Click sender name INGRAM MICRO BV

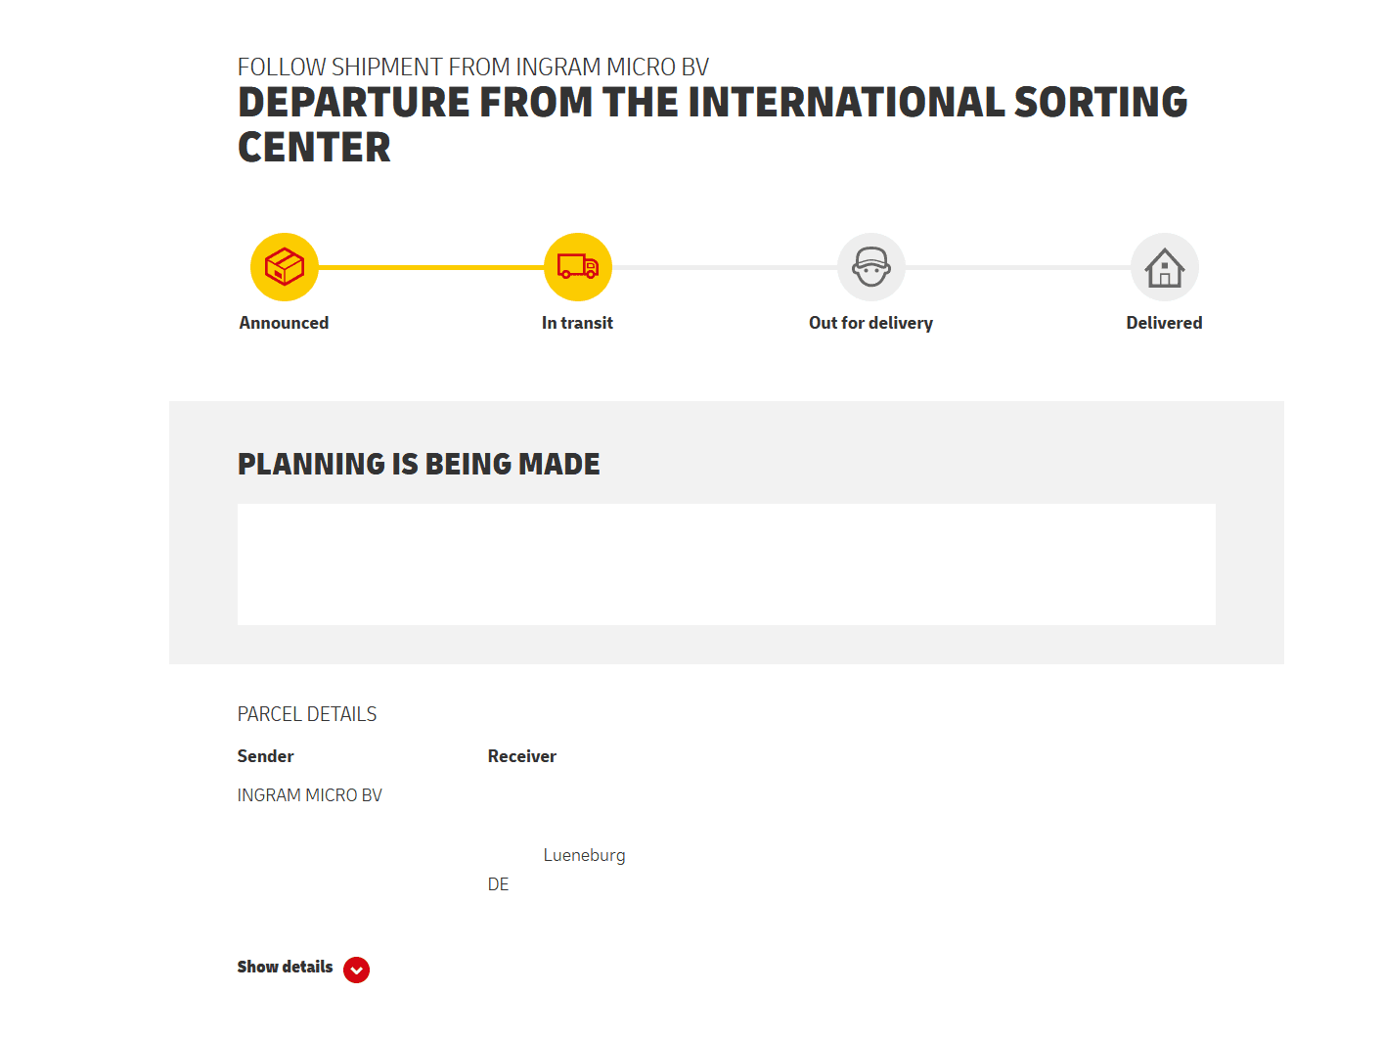tap(309, 795)
